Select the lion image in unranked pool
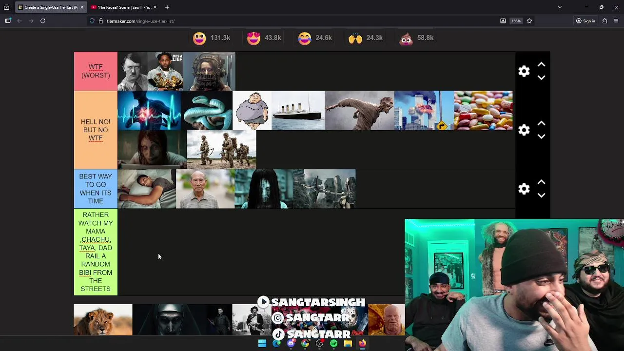The width and height of the screenshot is (624, 351). (x=103, y=320)
